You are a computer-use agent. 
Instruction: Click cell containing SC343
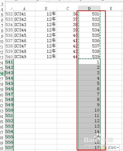point(24,24)
